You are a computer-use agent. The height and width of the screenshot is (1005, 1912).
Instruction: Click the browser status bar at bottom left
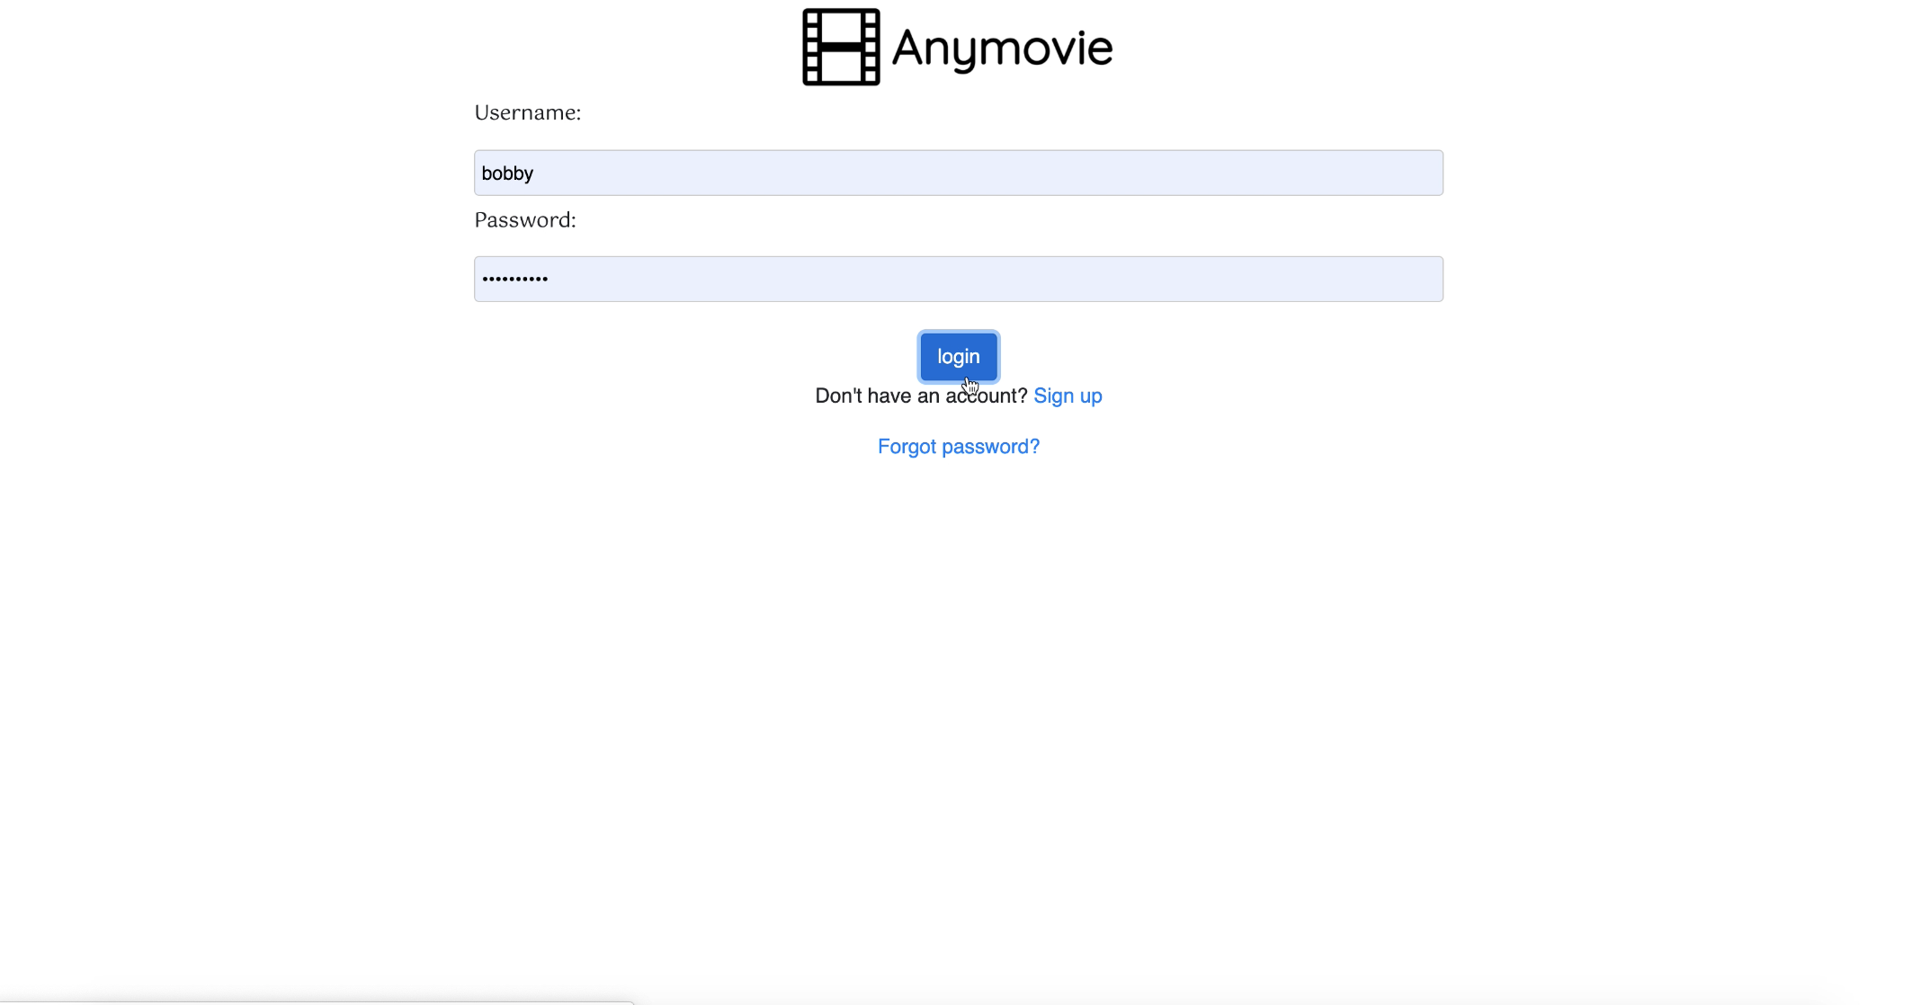[315, 1001]
